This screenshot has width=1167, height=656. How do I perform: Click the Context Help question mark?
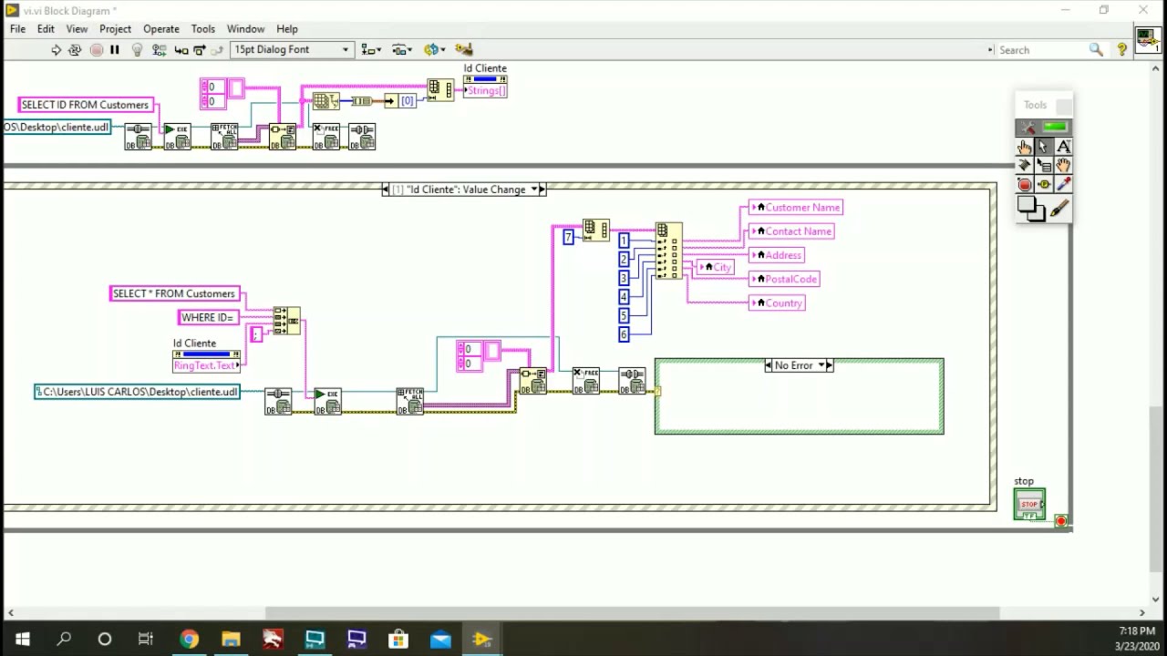[1121, 50]
